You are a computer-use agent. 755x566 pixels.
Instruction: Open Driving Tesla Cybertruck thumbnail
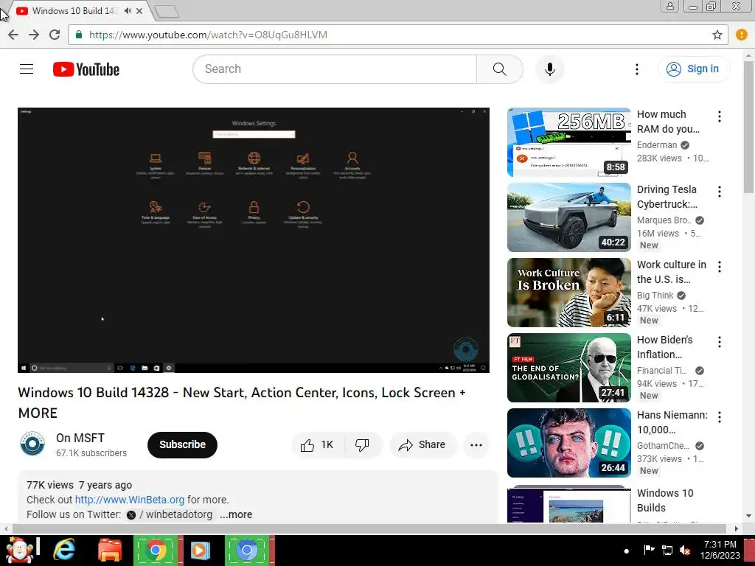(568, 217)
